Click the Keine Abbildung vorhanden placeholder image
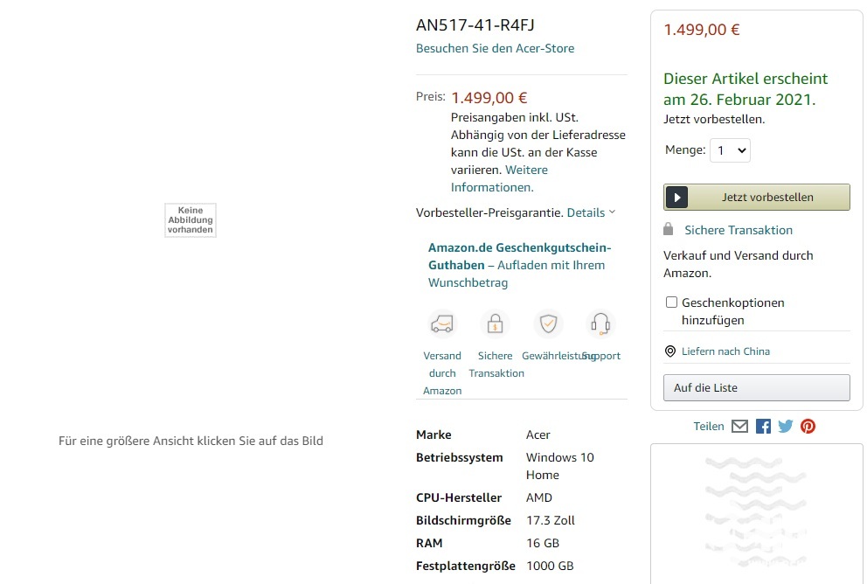867x584 pixels. [x=191, y=220]
